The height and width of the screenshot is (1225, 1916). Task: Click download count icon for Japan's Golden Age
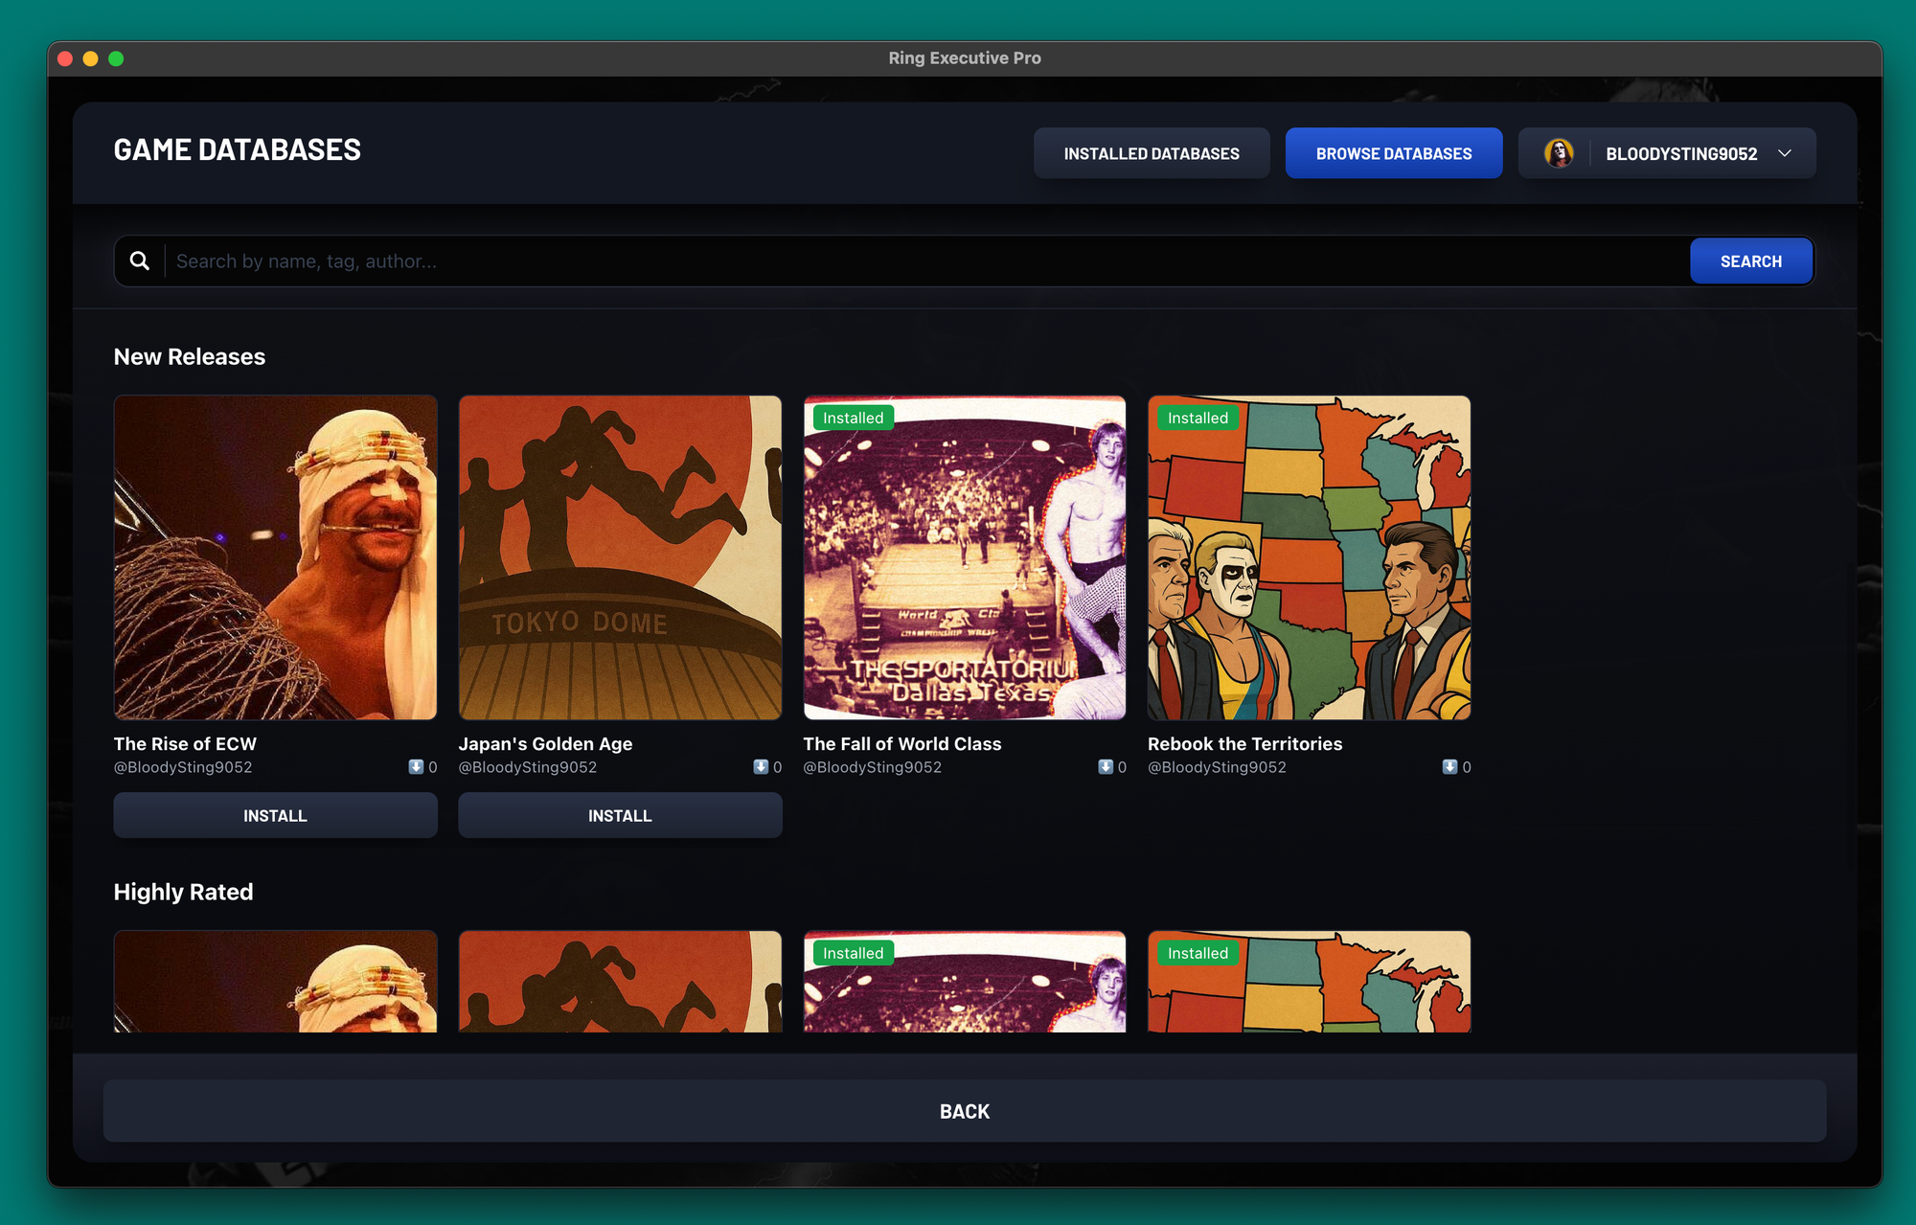click(761, 767)
